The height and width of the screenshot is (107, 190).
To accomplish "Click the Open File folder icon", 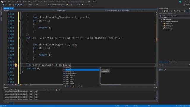I will [13, 5].
